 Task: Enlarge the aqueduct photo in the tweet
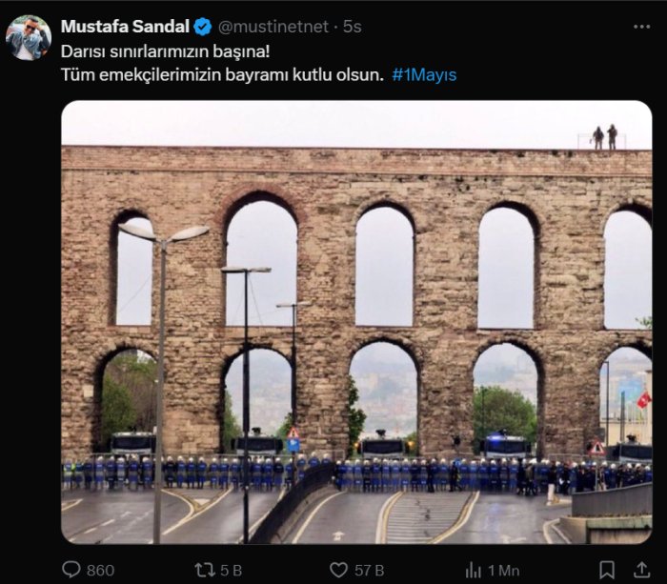[356, 322]
